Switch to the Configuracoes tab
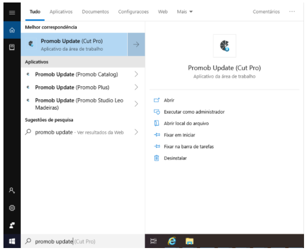Viewport: 306px width, 252px height. point(133,12)
